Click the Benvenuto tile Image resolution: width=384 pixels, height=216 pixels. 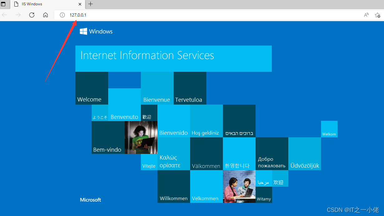coord(124,105)
